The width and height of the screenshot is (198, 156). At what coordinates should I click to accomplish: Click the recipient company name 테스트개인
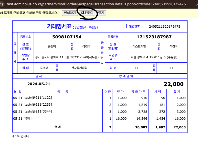pos(139,47)
